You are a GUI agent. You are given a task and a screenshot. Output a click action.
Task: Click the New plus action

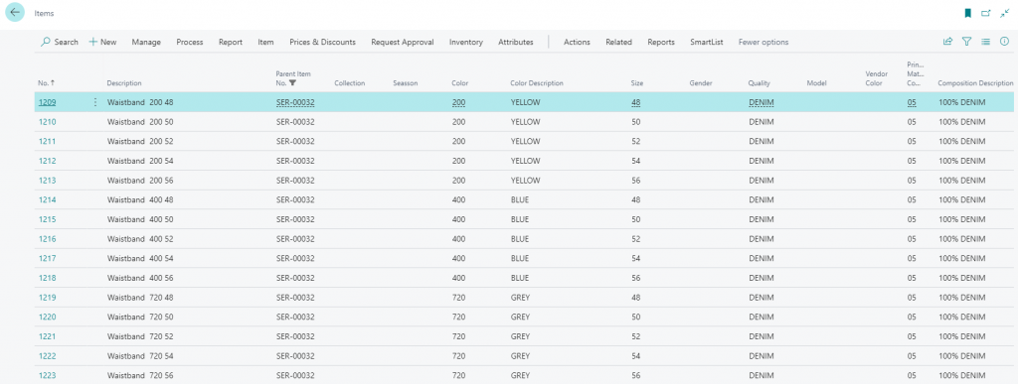point(102,42)
